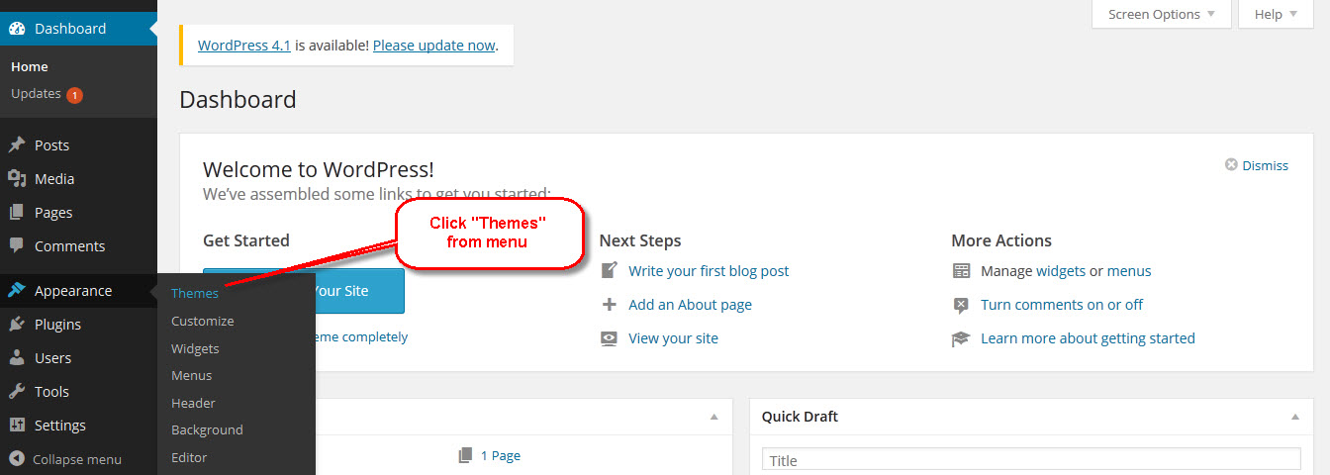Image resolution: width=1330 pixels, height=475 pixels.
Task: Expand the Screen Options dropdown
Action: [x=1162, y=14]
